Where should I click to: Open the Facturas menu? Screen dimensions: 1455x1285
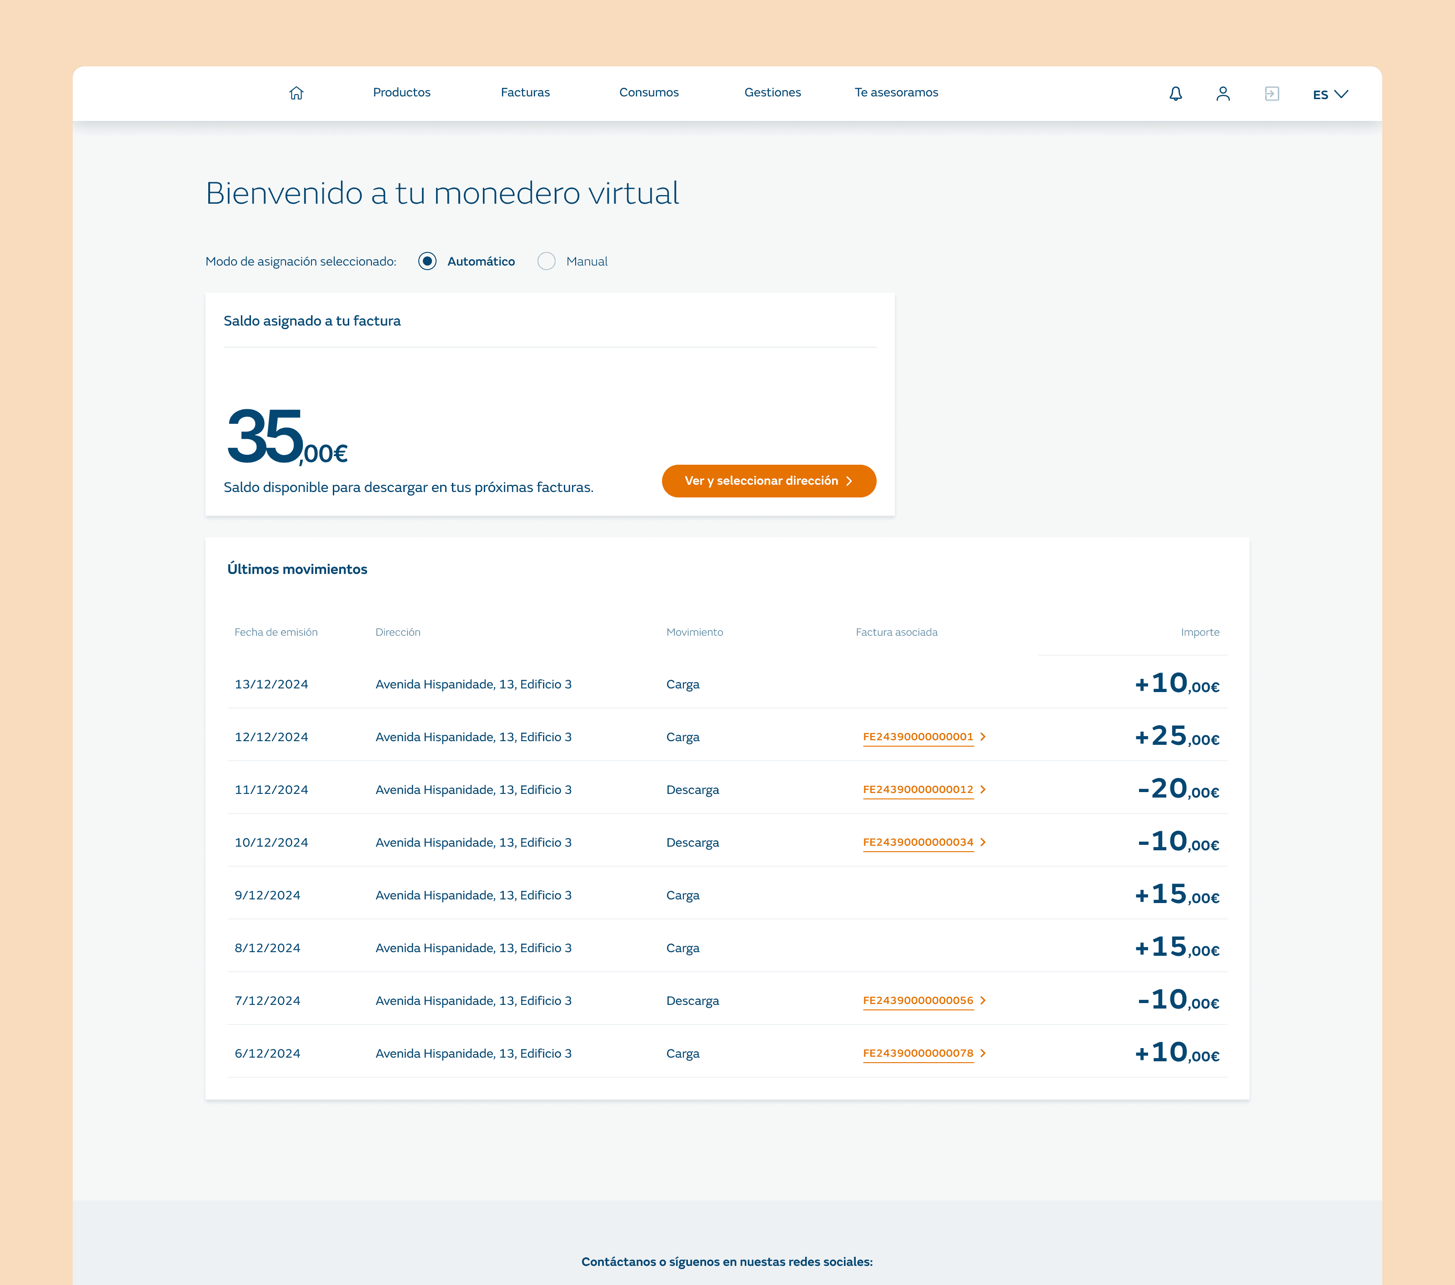[525, 93]
